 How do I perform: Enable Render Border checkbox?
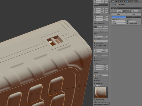(94, 58)
